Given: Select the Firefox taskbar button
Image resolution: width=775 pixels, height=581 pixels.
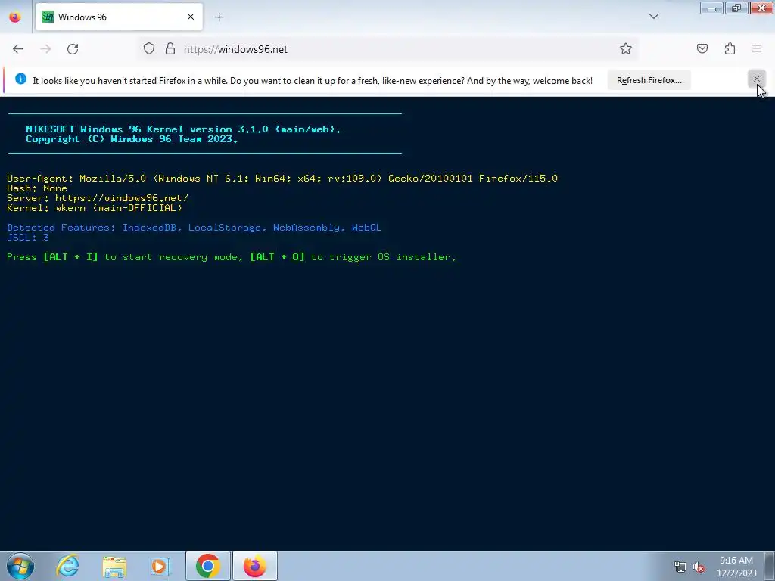Looking at the screenshot, I should coord(254,566).
